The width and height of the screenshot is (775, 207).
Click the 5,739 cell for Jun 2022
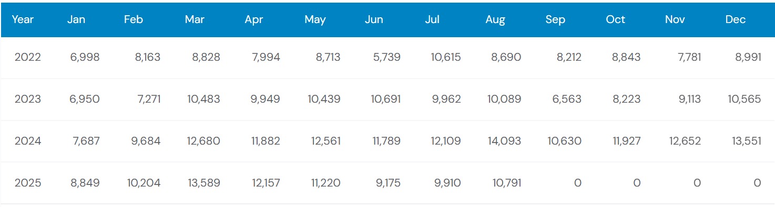coord(386,57)
